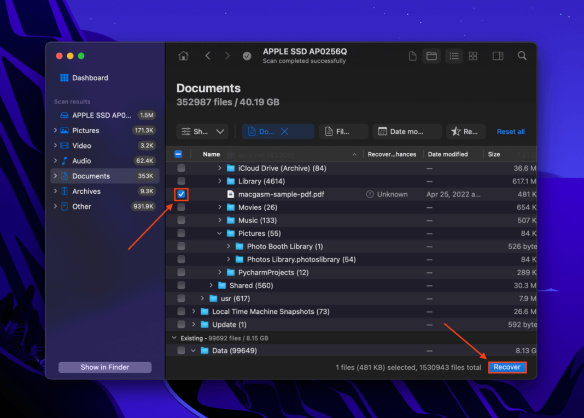Screen dimensions: 584x418
Task: Click the home icon in the toolbar
Action: coord(183,55)
